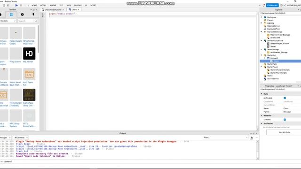301x169 pixels.
Task: Click the StarterCharacterScripts icon
Action: [x=269, y=70]
